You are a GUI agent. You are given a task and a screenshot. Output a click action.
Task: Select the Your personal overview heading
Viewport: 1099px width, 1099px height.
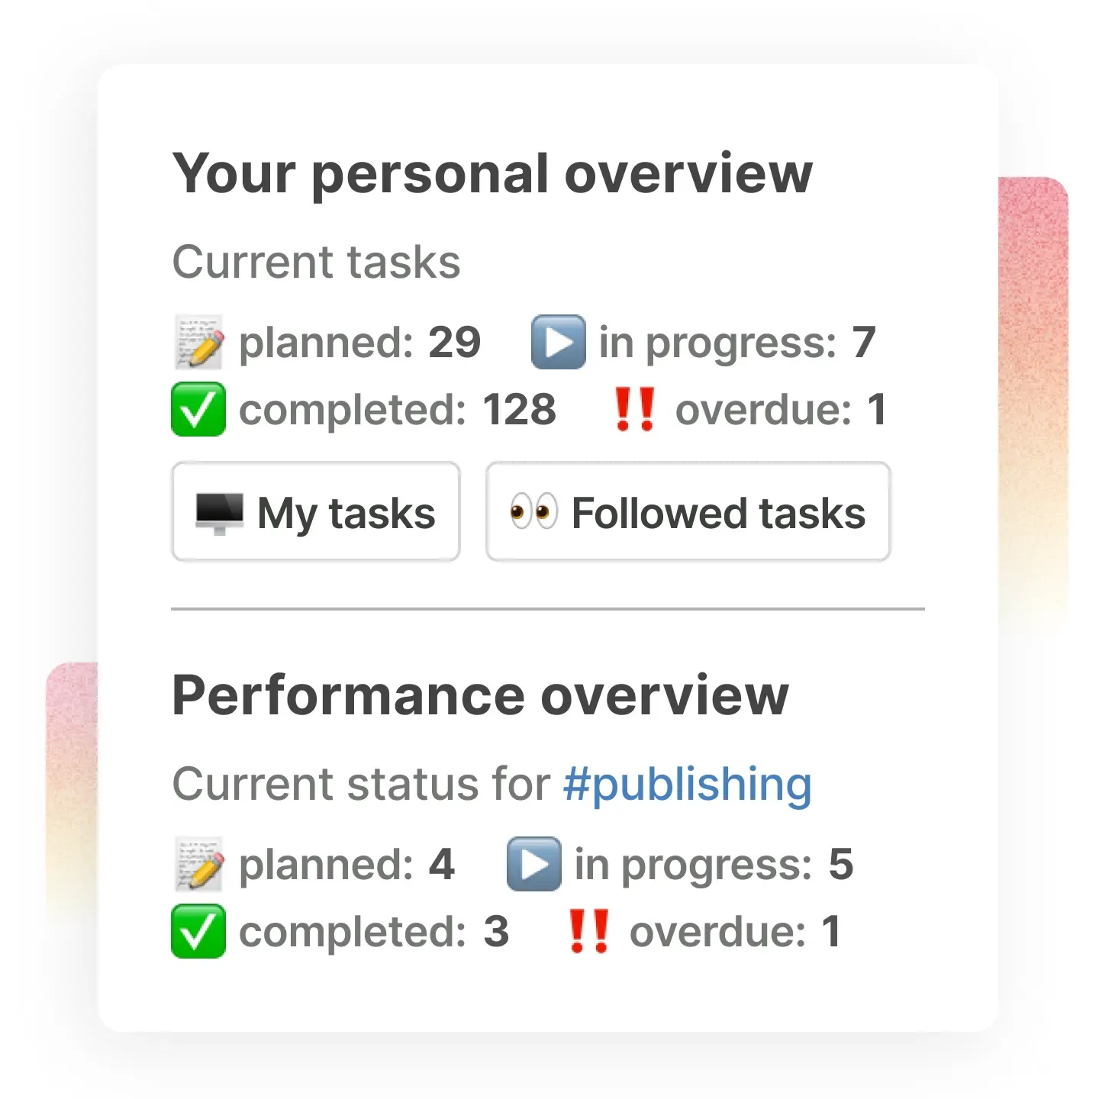coord(492,174)
